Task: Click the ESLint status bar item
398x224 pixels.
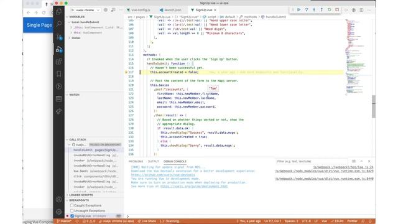Action: pyautogui.click(x=337, y=222)
